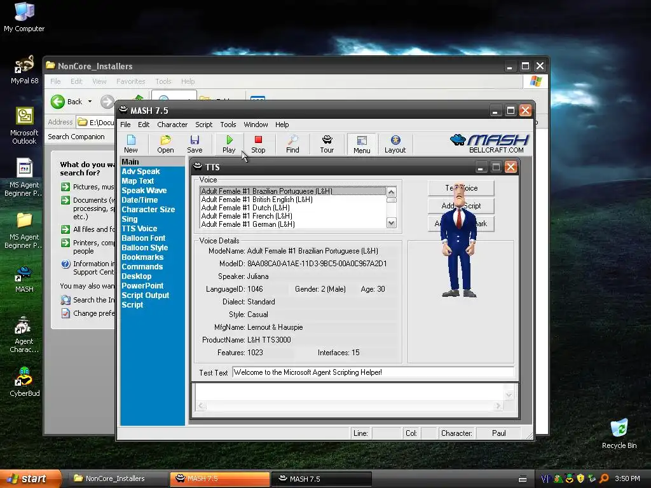Click the voice list scroll up arrow
Image resolution: width=651 pixels, height=488 pixels.
click(391, 192)
